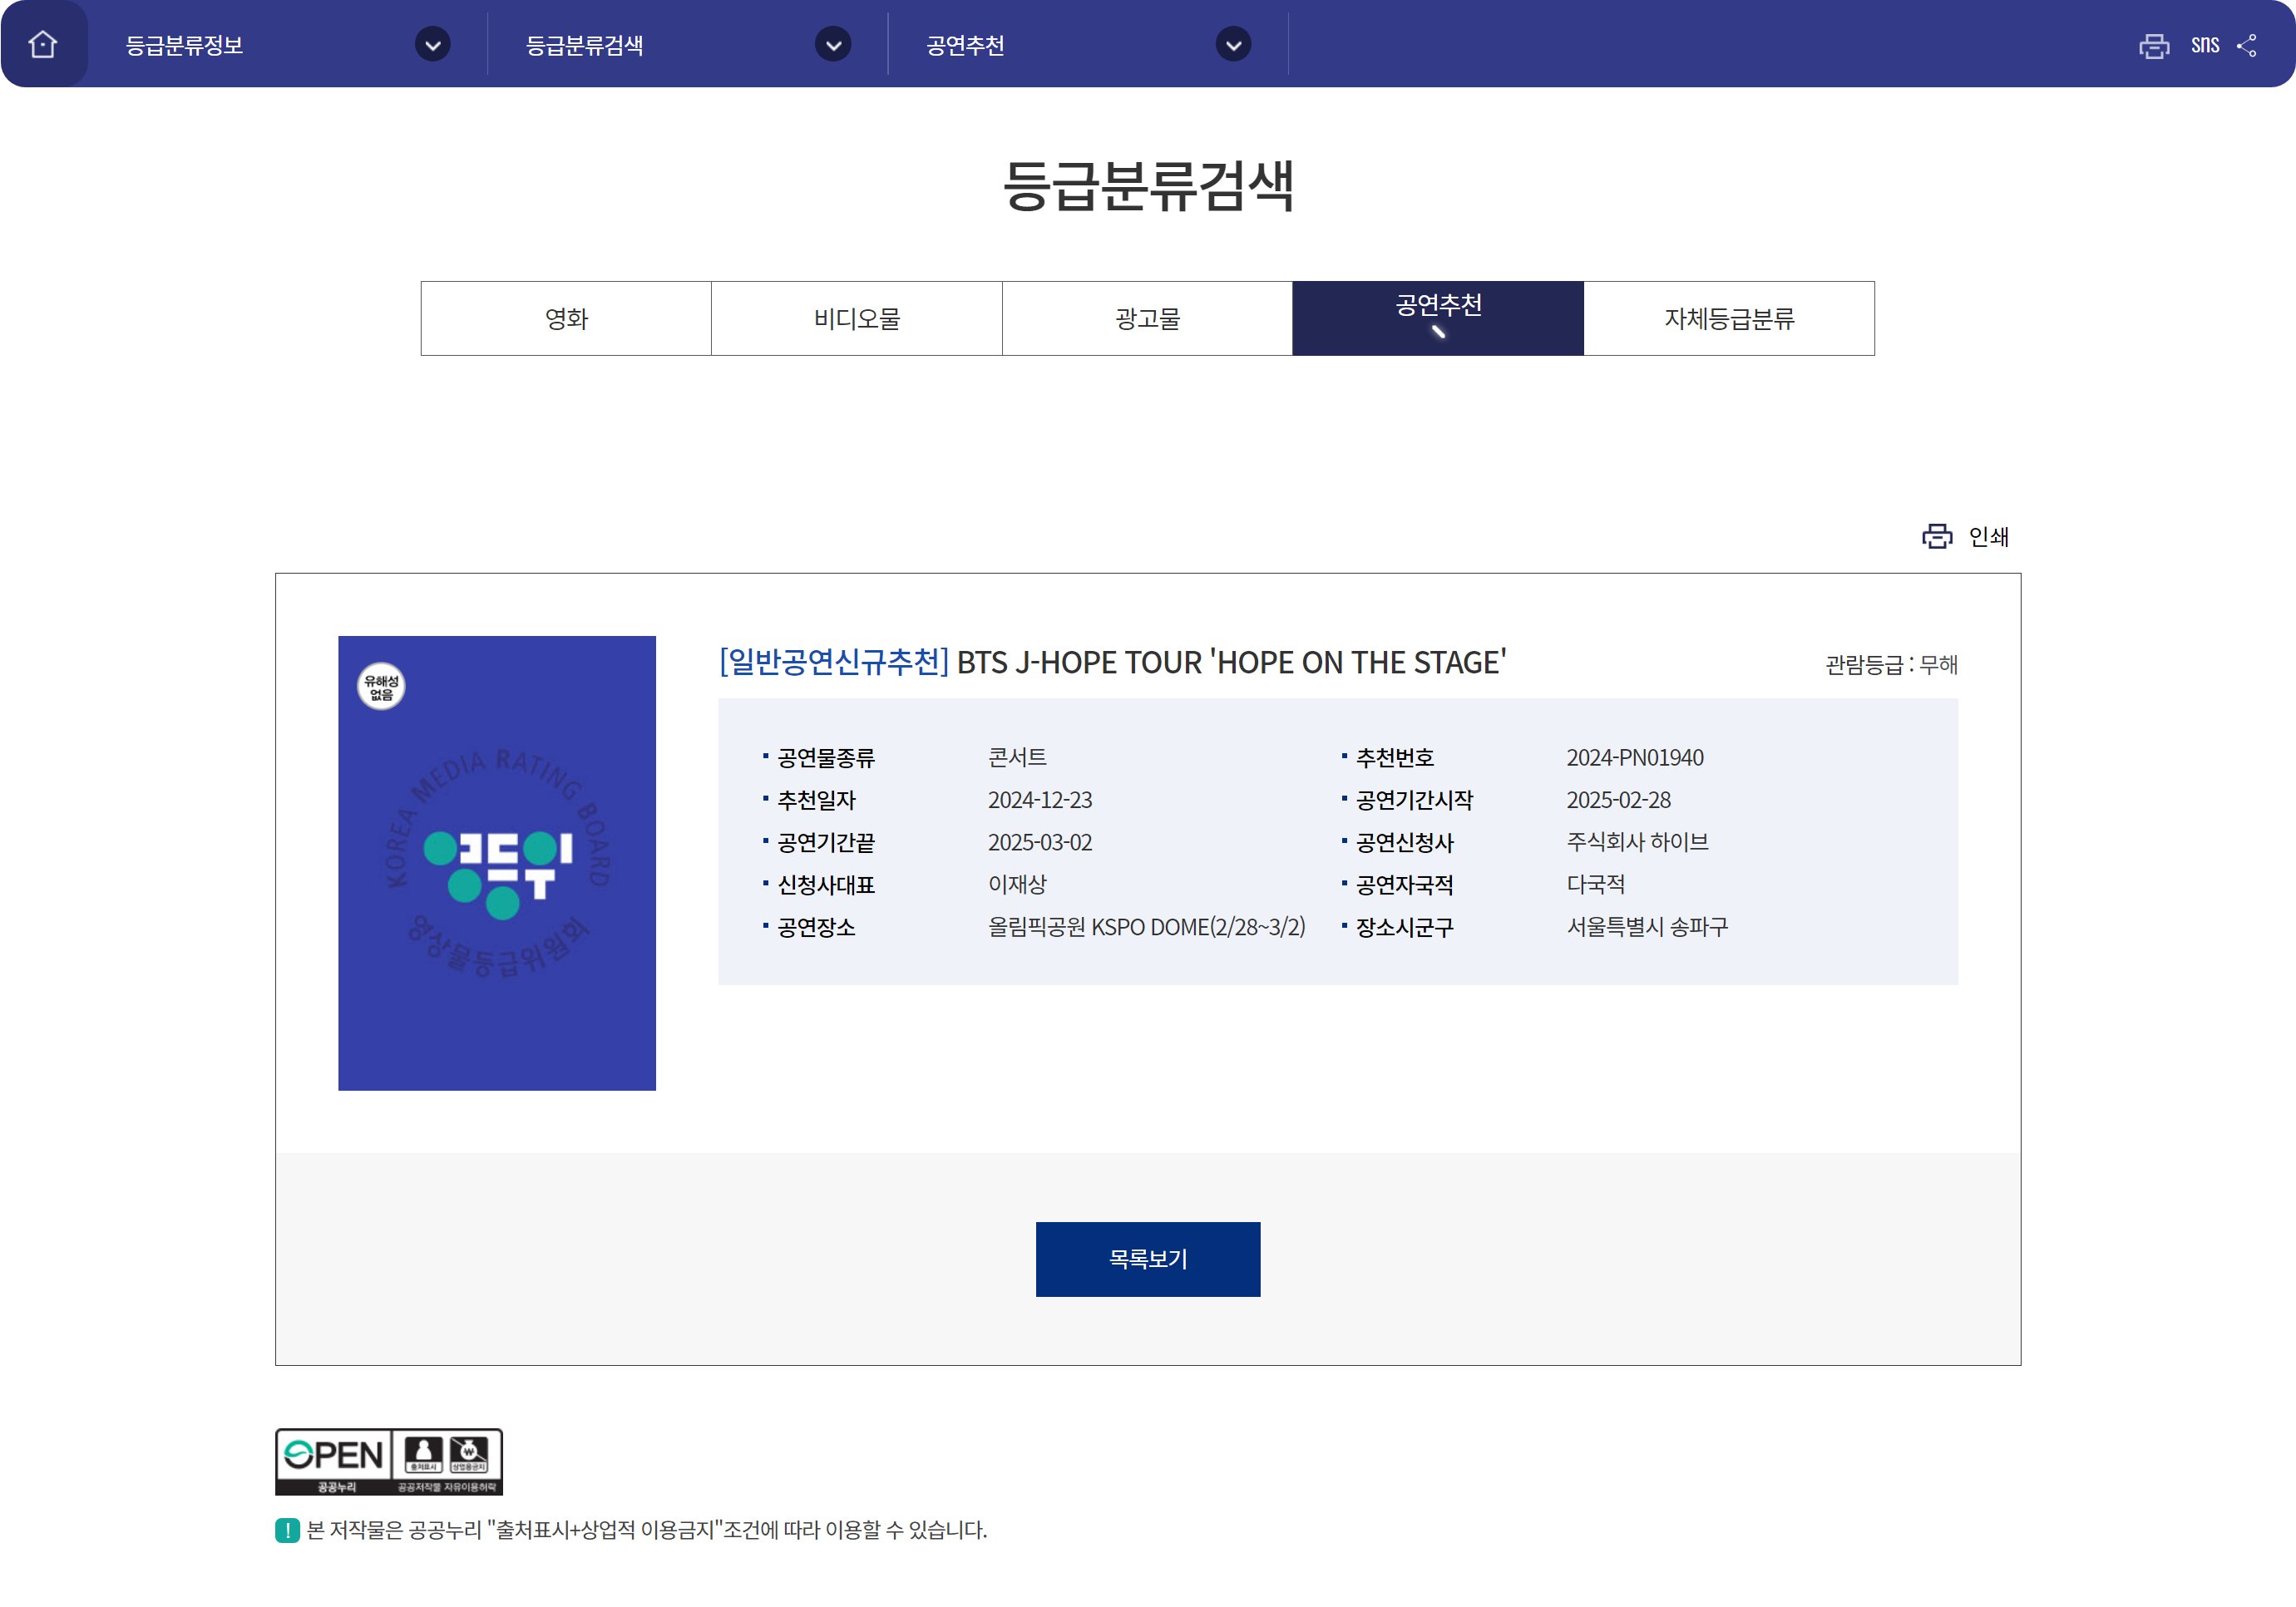Screen dimensions: 2296x1607
Task: Click the 공연장소 field label
Action: pyautogui.click(x=816, y=927)
